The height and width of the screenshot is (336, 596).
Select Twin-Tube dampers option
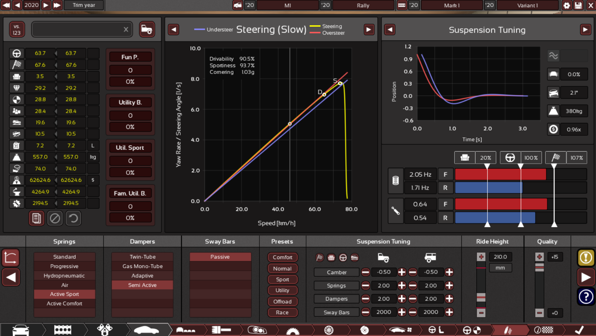[142, 257]
